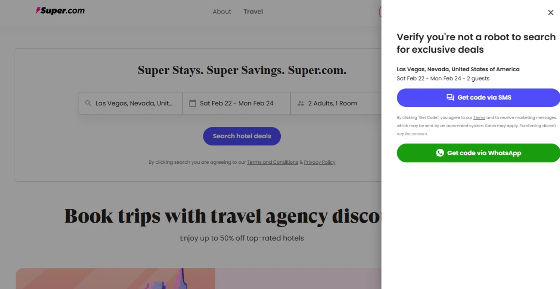Click the chat bubble icon on SMS button
560x289 pixels.
[x=450, y=98]
